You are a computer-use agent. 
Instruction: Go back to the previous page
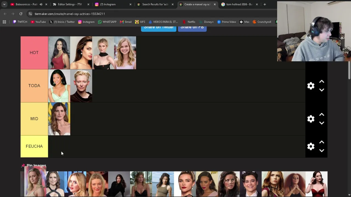(5, 14)
